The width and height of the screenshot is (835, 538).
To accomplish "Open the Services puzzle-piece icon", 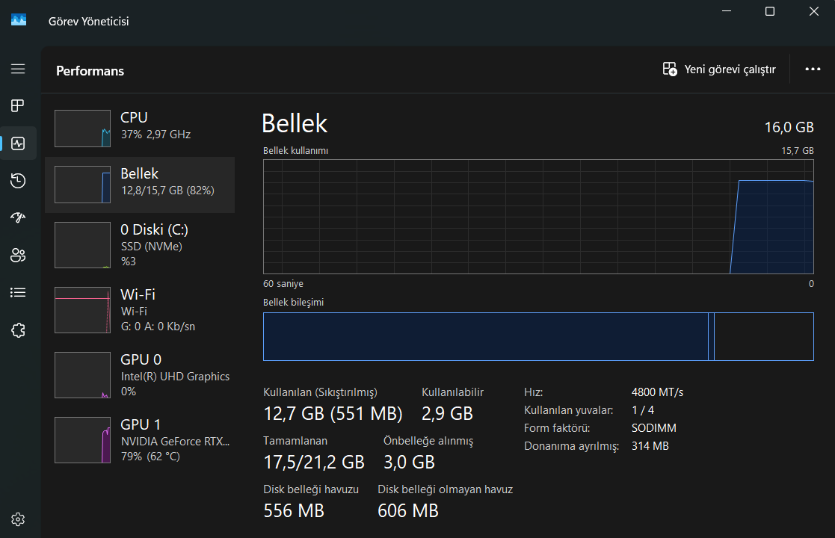I will [18, 330].
